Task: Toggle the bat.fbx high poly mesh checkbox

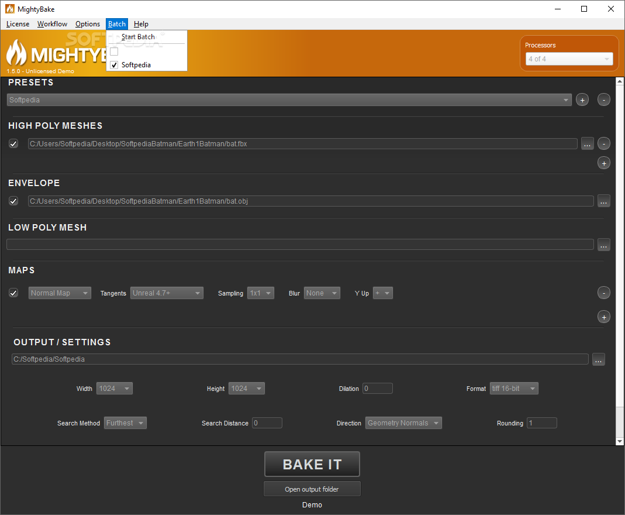Action: click(13, 143)
